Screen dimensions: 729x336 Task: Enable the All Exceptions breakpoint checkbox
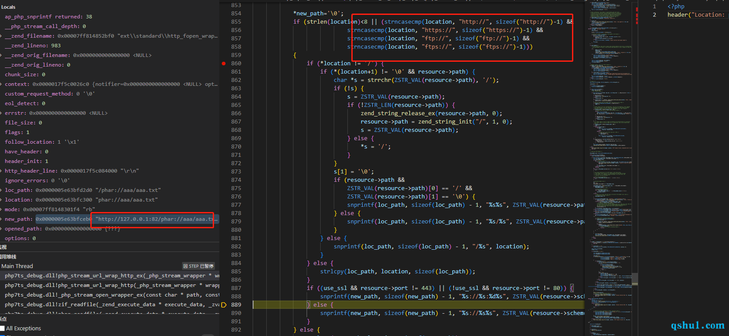tap(2, 328)
